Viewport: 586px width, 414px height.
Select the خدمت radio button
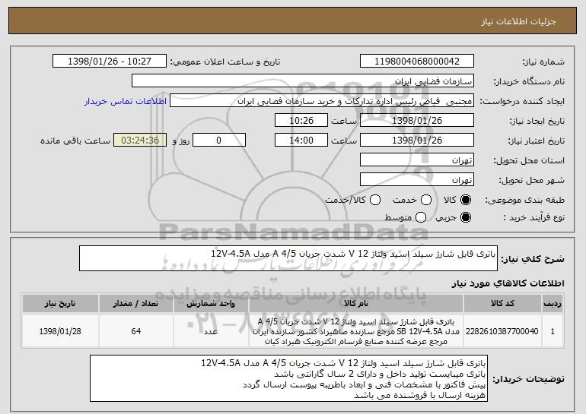click(x=426, y=200)
